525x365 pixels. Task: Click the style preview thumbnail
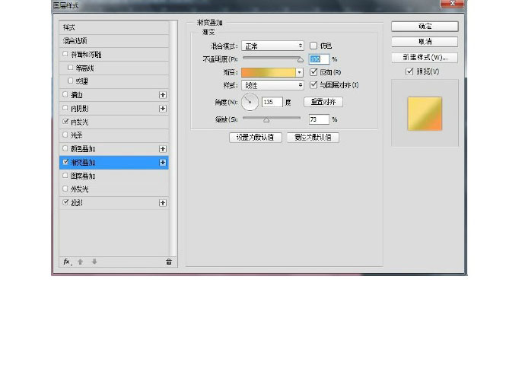tap(425, 114)
